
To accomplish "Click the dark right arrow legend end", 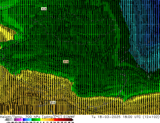I will (73, 120).
